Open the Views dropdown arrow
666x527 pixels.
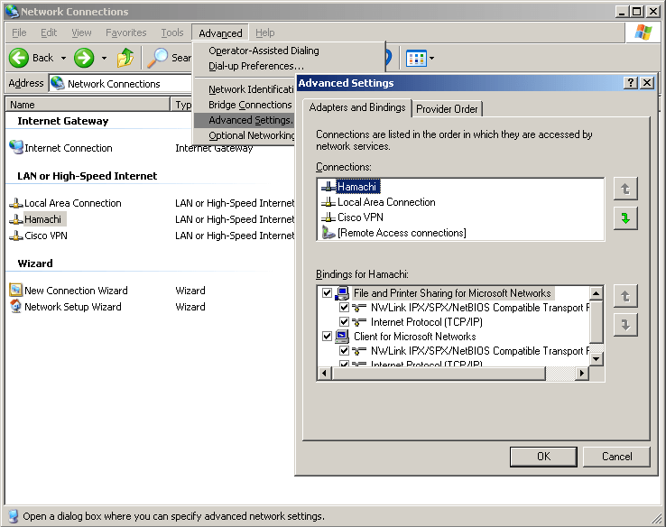click(x=431, y=58)
